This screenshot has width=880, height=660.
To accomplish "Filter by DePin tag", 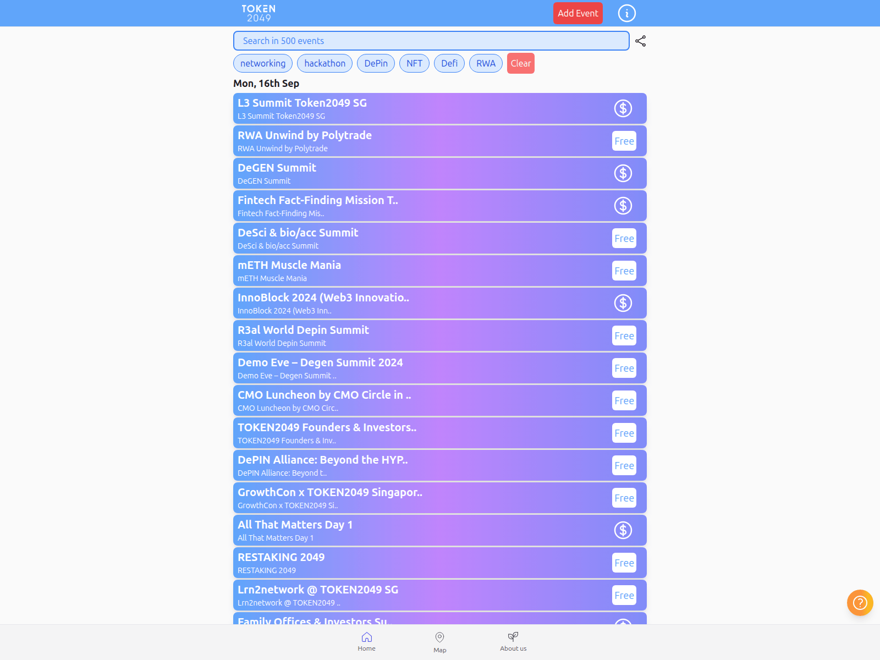I will pyautogui.click(x=376, y=63).
